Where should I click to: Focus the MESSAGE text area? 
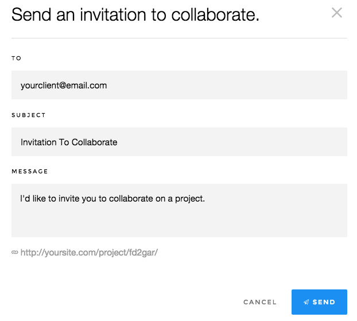click(x=179, y=210)
